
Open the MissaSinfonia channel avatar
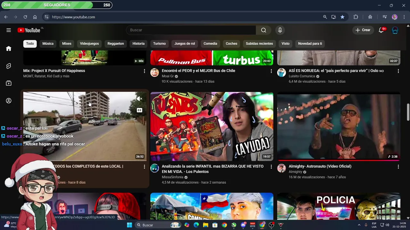[154, 168]
